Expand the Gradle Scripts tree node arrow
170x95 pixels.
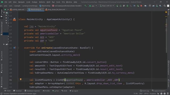(x=4, y=44)
